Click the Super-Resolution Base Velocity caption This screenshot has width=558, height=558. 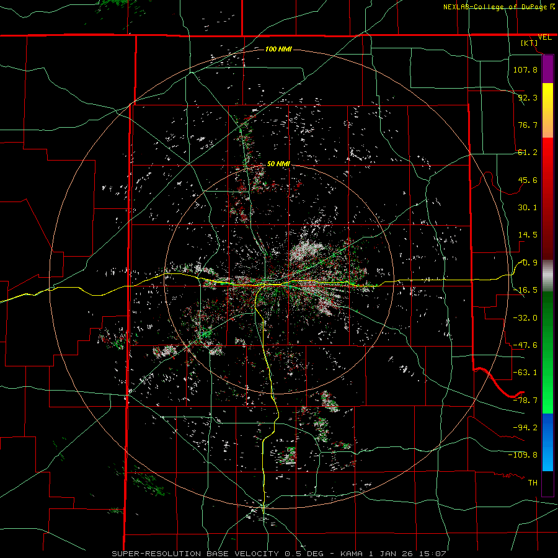(x=278, y=554)
